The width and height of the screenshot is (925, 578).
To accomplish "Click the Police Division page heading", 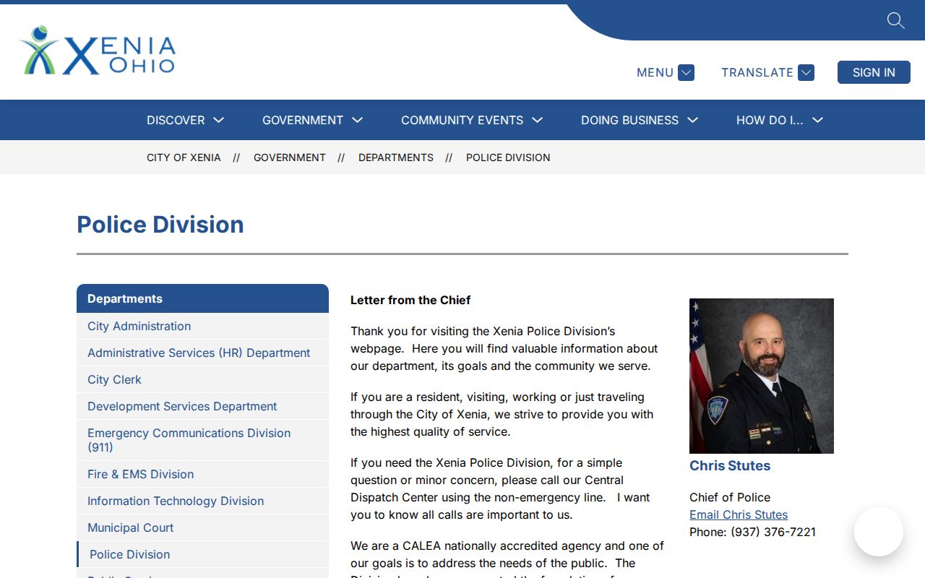I will (160, 225).
